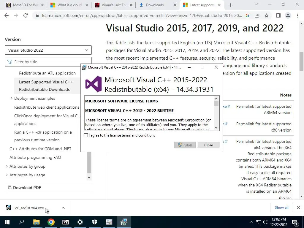The height and width of the screenshot is (228, 304).
Task: Open Settings gear in taskbar
Action: pyautogui.click(x=80, y=222)
